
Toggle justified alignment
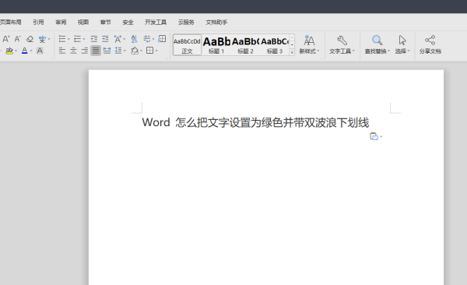pyautogui.click(x=96, y=51)
